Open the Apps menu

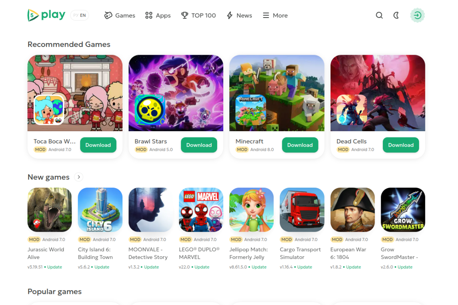click(x=158, y=15)
